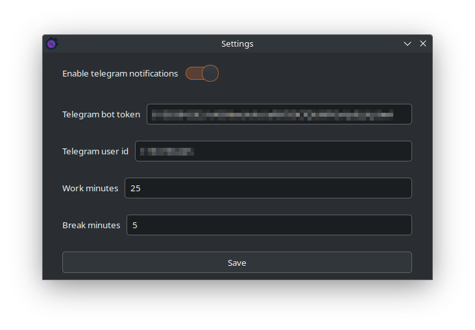
Task: Click the Break minutes label
Action: (x=91, y=225)
